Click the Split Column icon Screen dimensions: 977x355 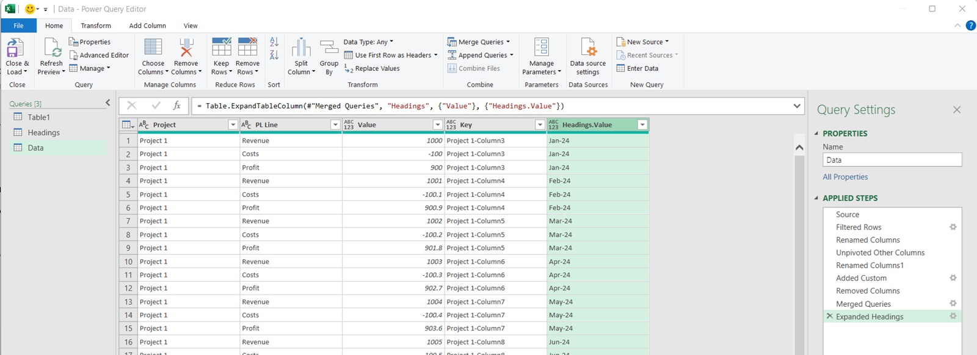[301, 48]
